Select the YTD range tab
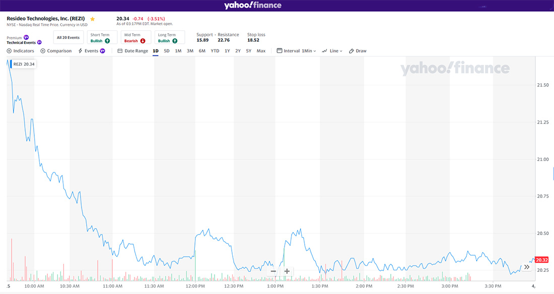 215,51
